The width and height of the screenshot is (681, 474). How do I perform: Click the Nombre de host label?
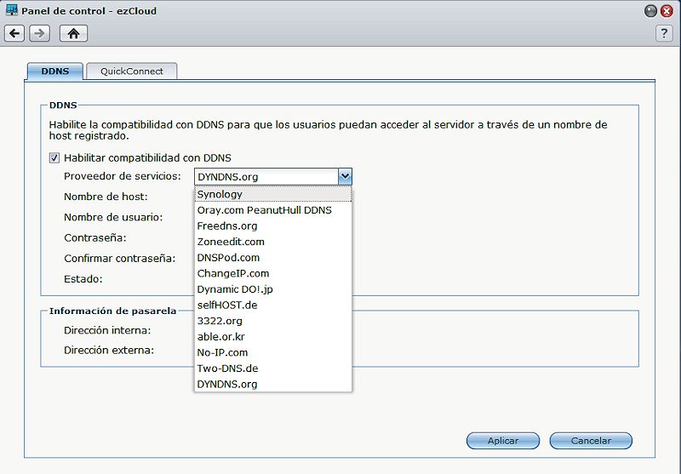[106, 197]
